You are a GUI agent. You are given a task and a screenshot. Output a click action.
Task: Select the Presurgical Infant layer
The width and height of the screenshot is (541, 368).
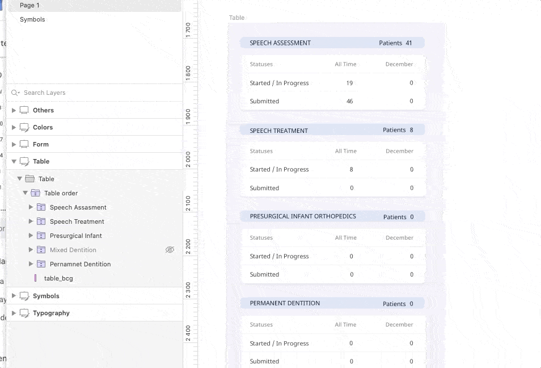pyautogui.click(x=76, y=236)
